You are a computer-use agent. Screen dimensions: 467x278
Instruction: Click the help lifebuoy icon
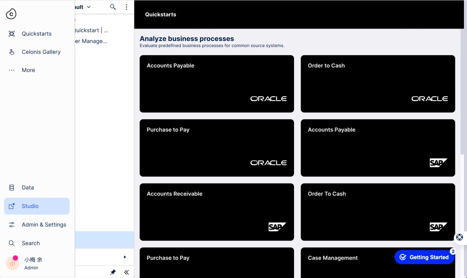[x=460, y=237]
